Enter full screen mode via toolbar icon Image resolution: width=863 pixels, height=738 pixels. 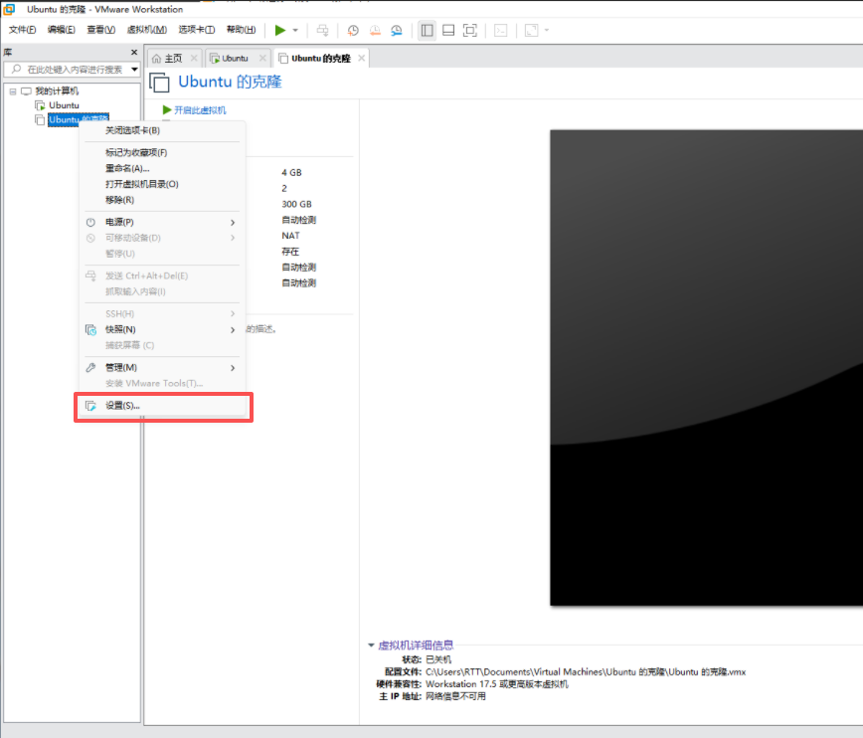click(x=470, y=30)
